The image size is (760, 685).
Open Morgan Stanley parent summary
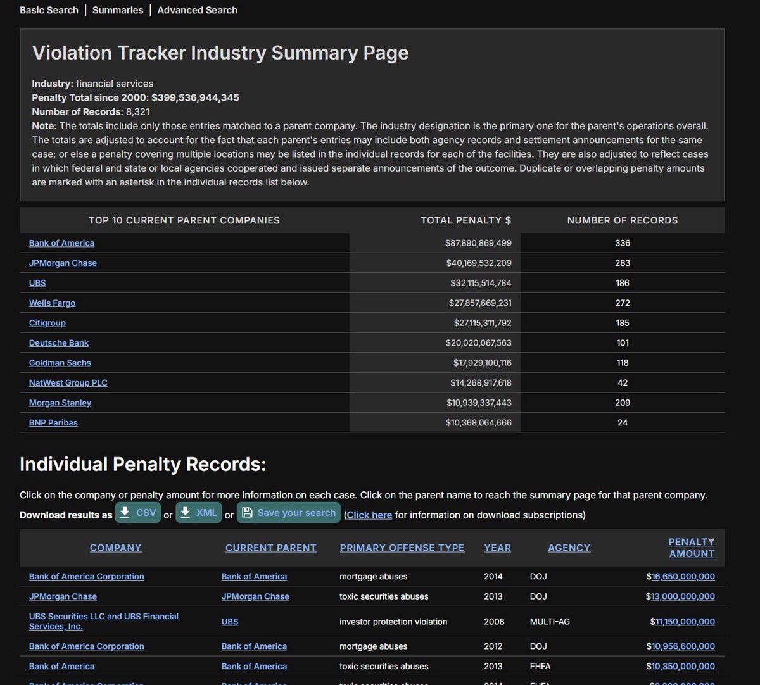point(60,403)
